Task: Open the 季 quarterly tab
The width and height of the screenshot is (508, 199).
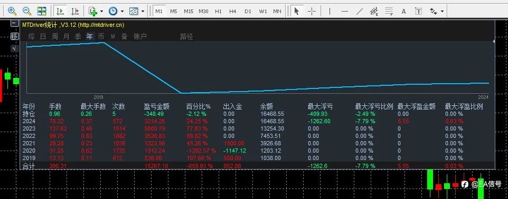Action: [78, 36]
